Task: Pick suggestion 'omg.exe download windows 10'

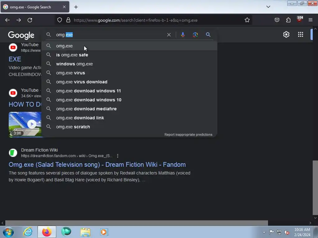Action: tap(129, 100)
